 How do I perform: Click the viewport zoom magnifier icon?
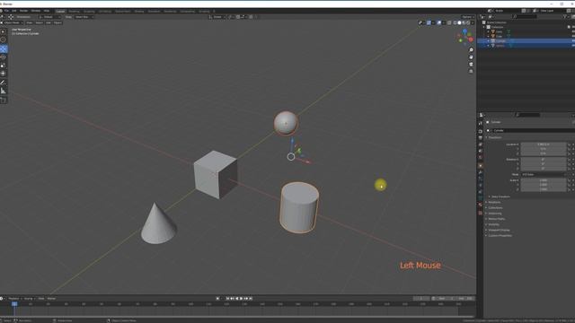coord(471,50)
